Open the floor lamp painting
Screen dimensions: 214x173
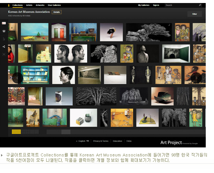click(26, 53)
